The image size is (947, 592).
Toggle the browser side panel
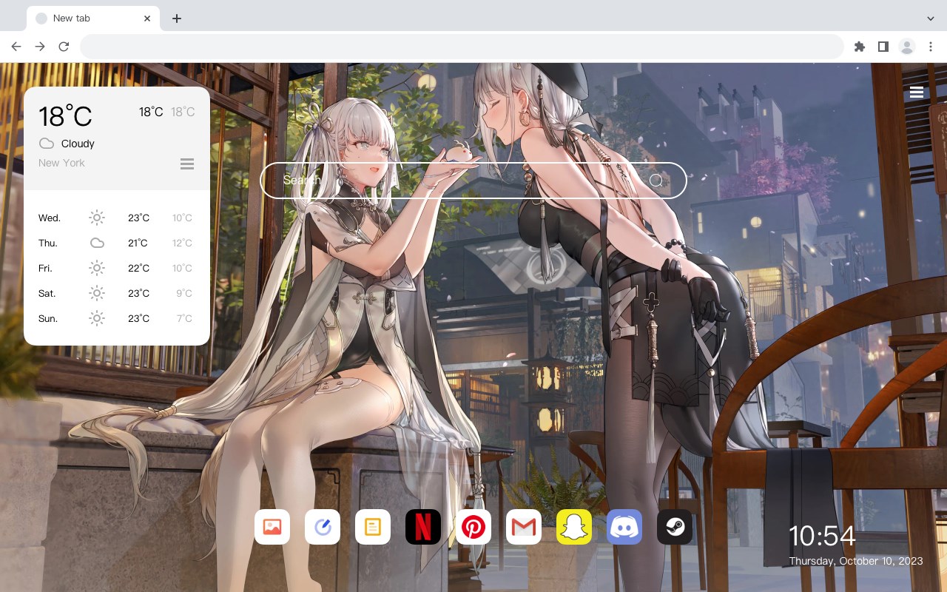(x=883, y=47)
